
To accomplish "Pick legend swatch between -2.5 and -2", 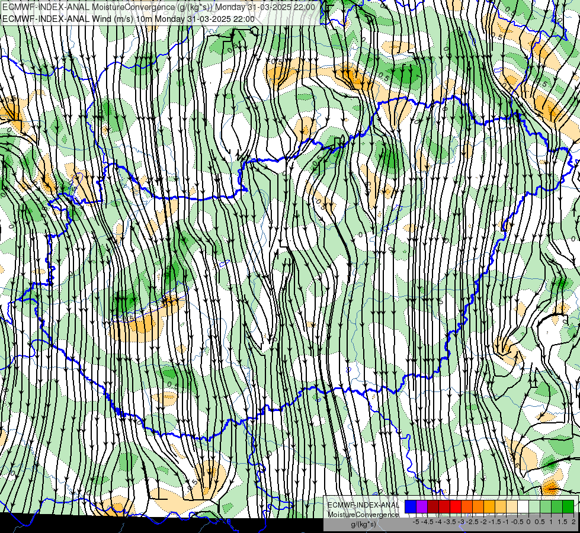I will [x=478, y=506].
